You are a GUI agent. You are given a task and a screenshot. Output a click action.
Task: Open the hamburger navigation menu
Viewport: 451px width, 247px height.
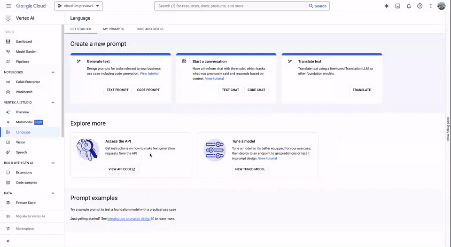pos(8,6)
